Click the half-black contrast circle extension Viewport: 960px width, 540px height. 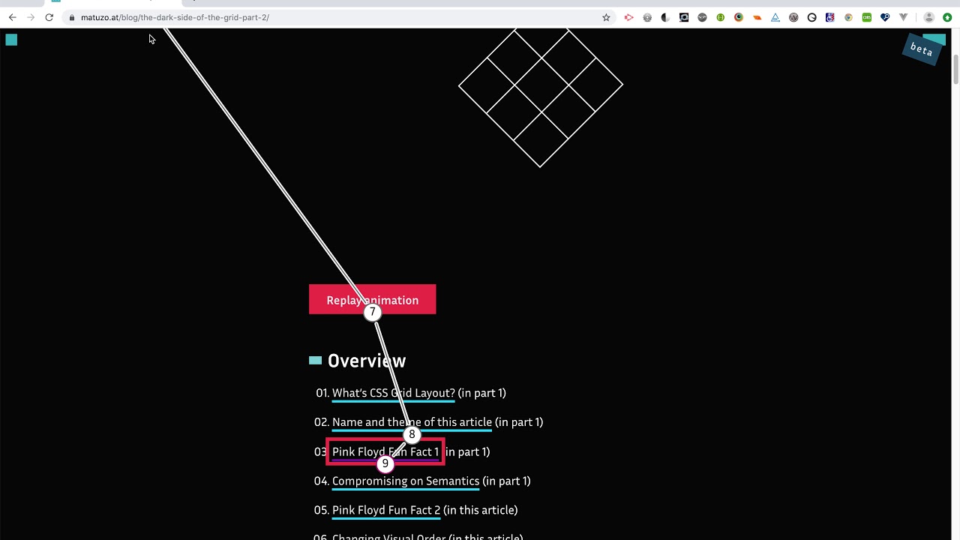665,17
